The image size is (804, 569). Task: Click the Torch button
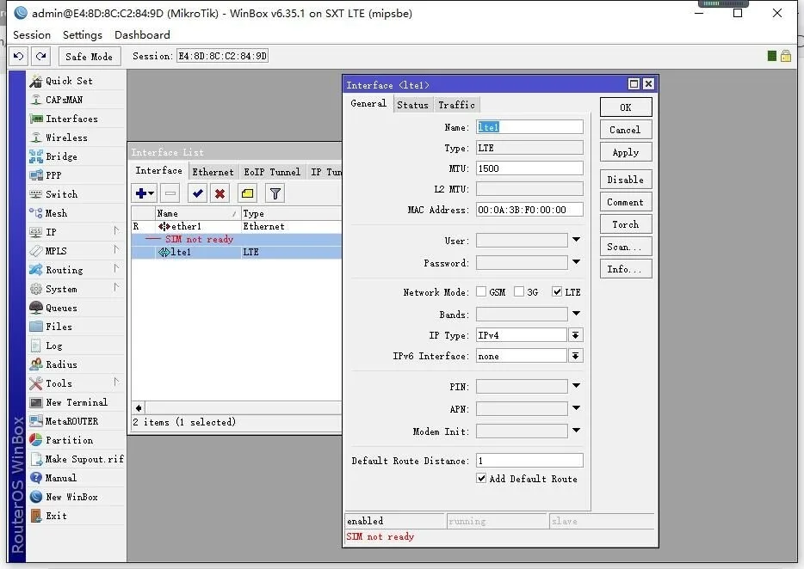626,224
